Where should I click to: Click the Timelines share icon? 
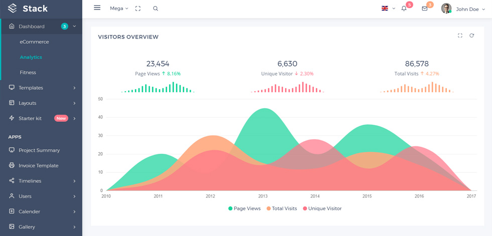12,180
